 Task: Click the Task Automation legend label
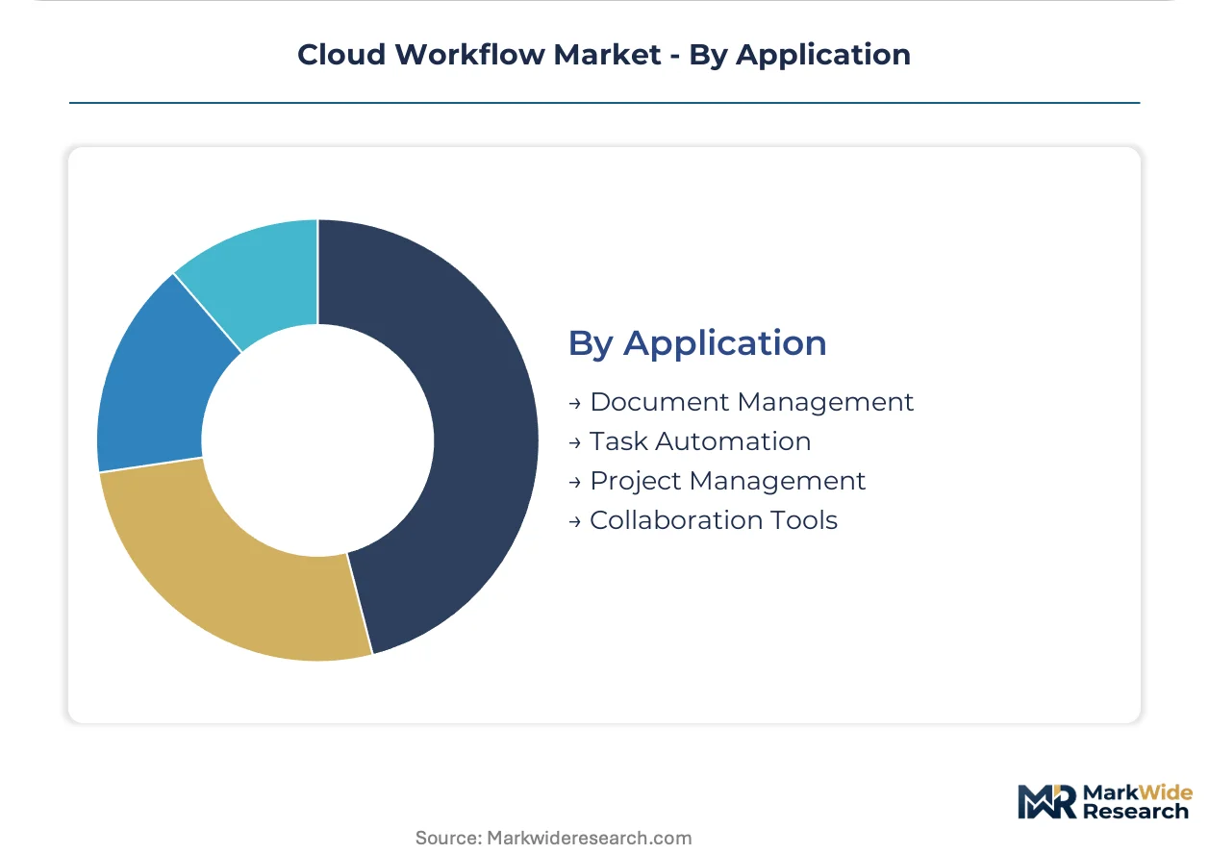click(700, 441)
